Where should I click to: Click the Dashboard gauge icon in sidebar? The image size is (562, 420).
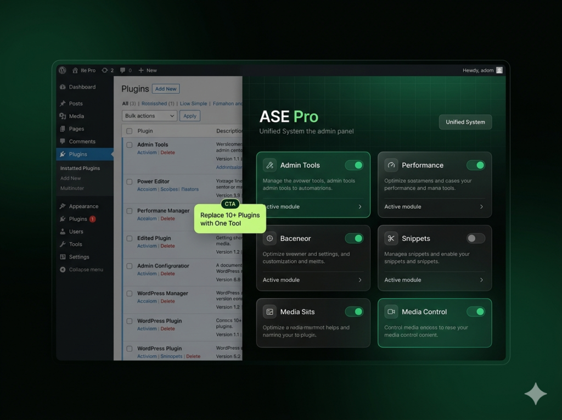click(x=63, y=87)
